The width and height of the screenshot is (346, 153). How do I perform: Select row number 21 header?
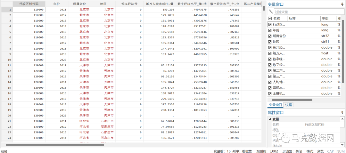(7, 121)
